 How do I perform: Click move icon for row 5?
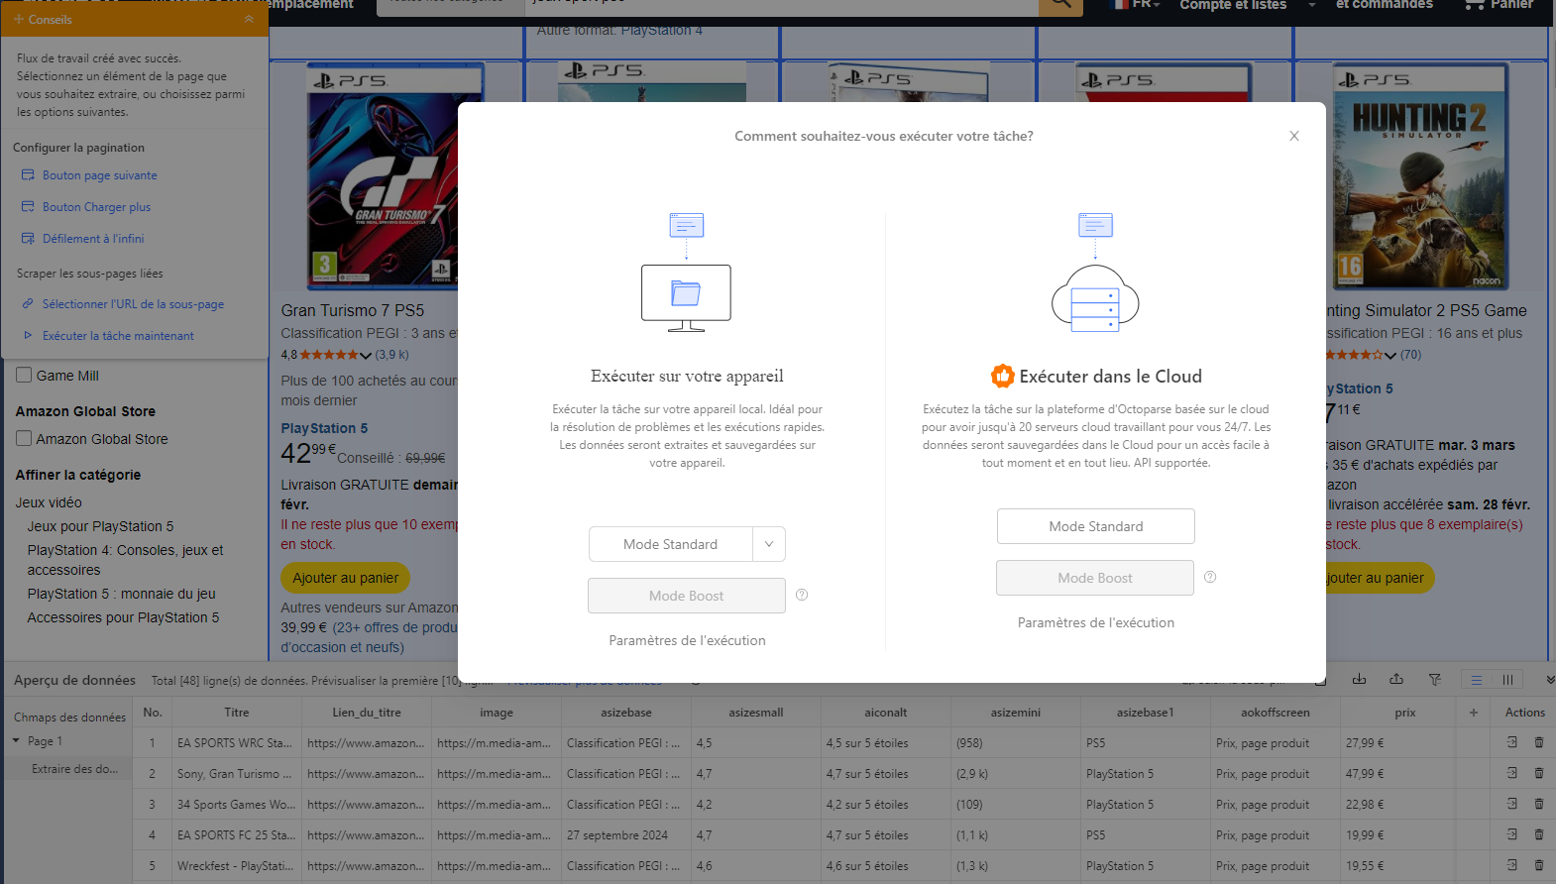click(1512, 865)
